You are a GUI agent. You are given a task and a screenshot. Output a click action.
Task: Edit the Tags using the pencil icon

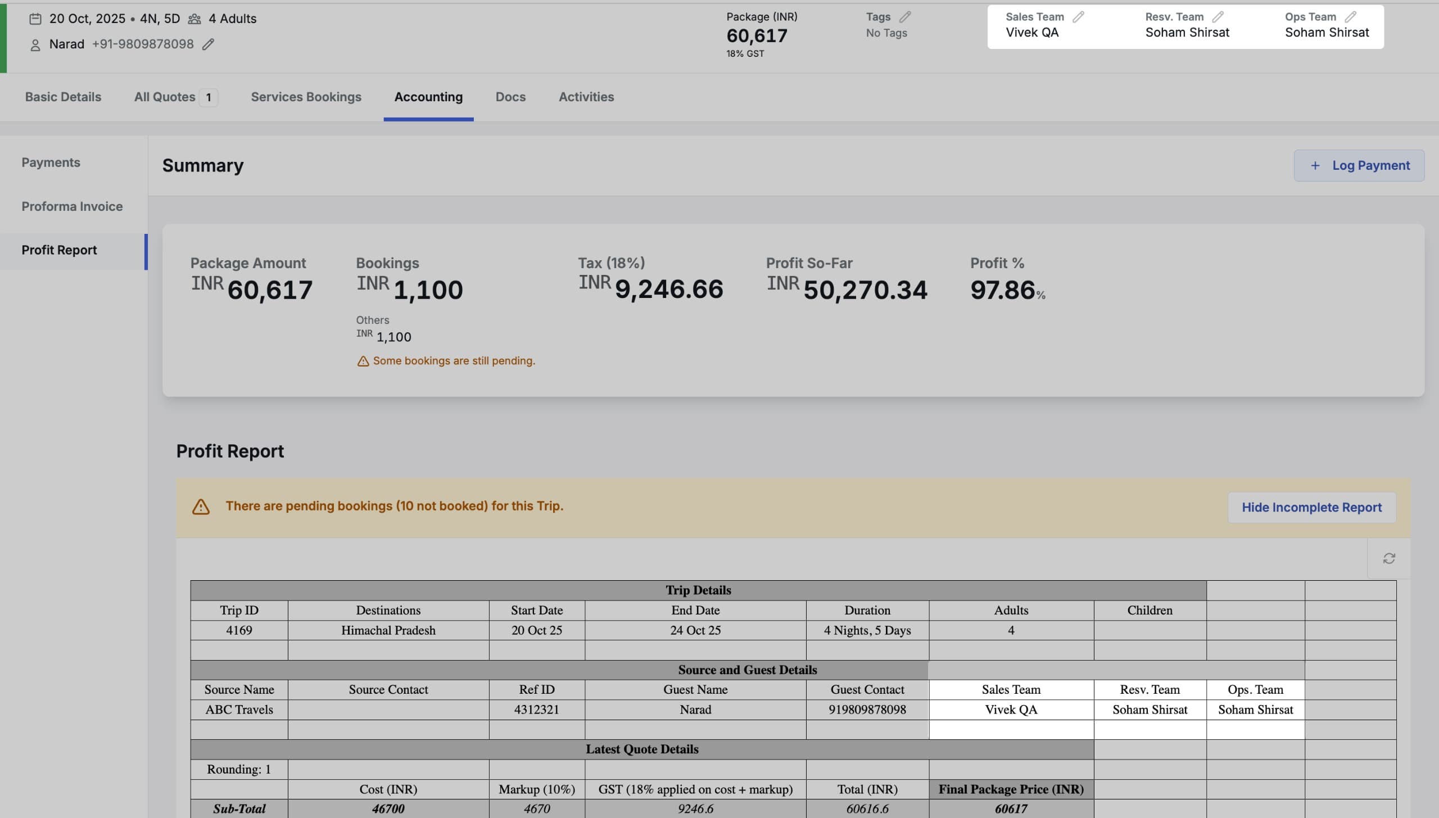coord(905,16)
